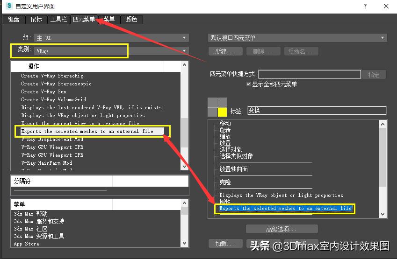Screen dimensions: 397x259
Task: Select 克隆 in the quad menu list
Action: pos(225,182)
